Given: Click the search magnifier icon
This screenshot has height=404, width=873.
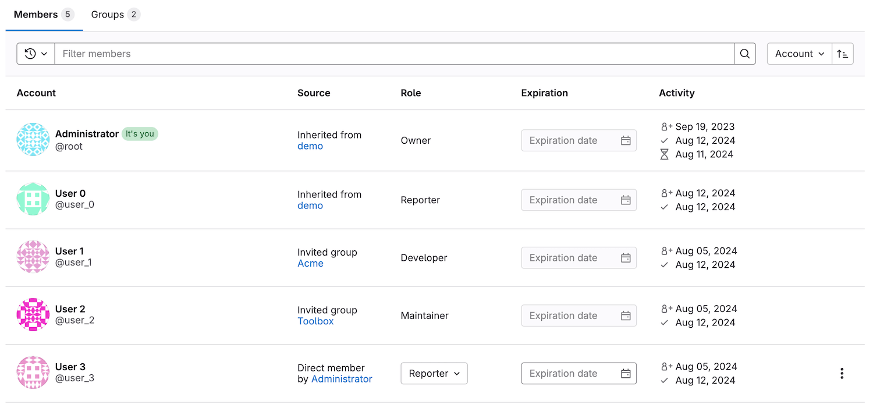Looking at the screenshot, I should 745,54.
